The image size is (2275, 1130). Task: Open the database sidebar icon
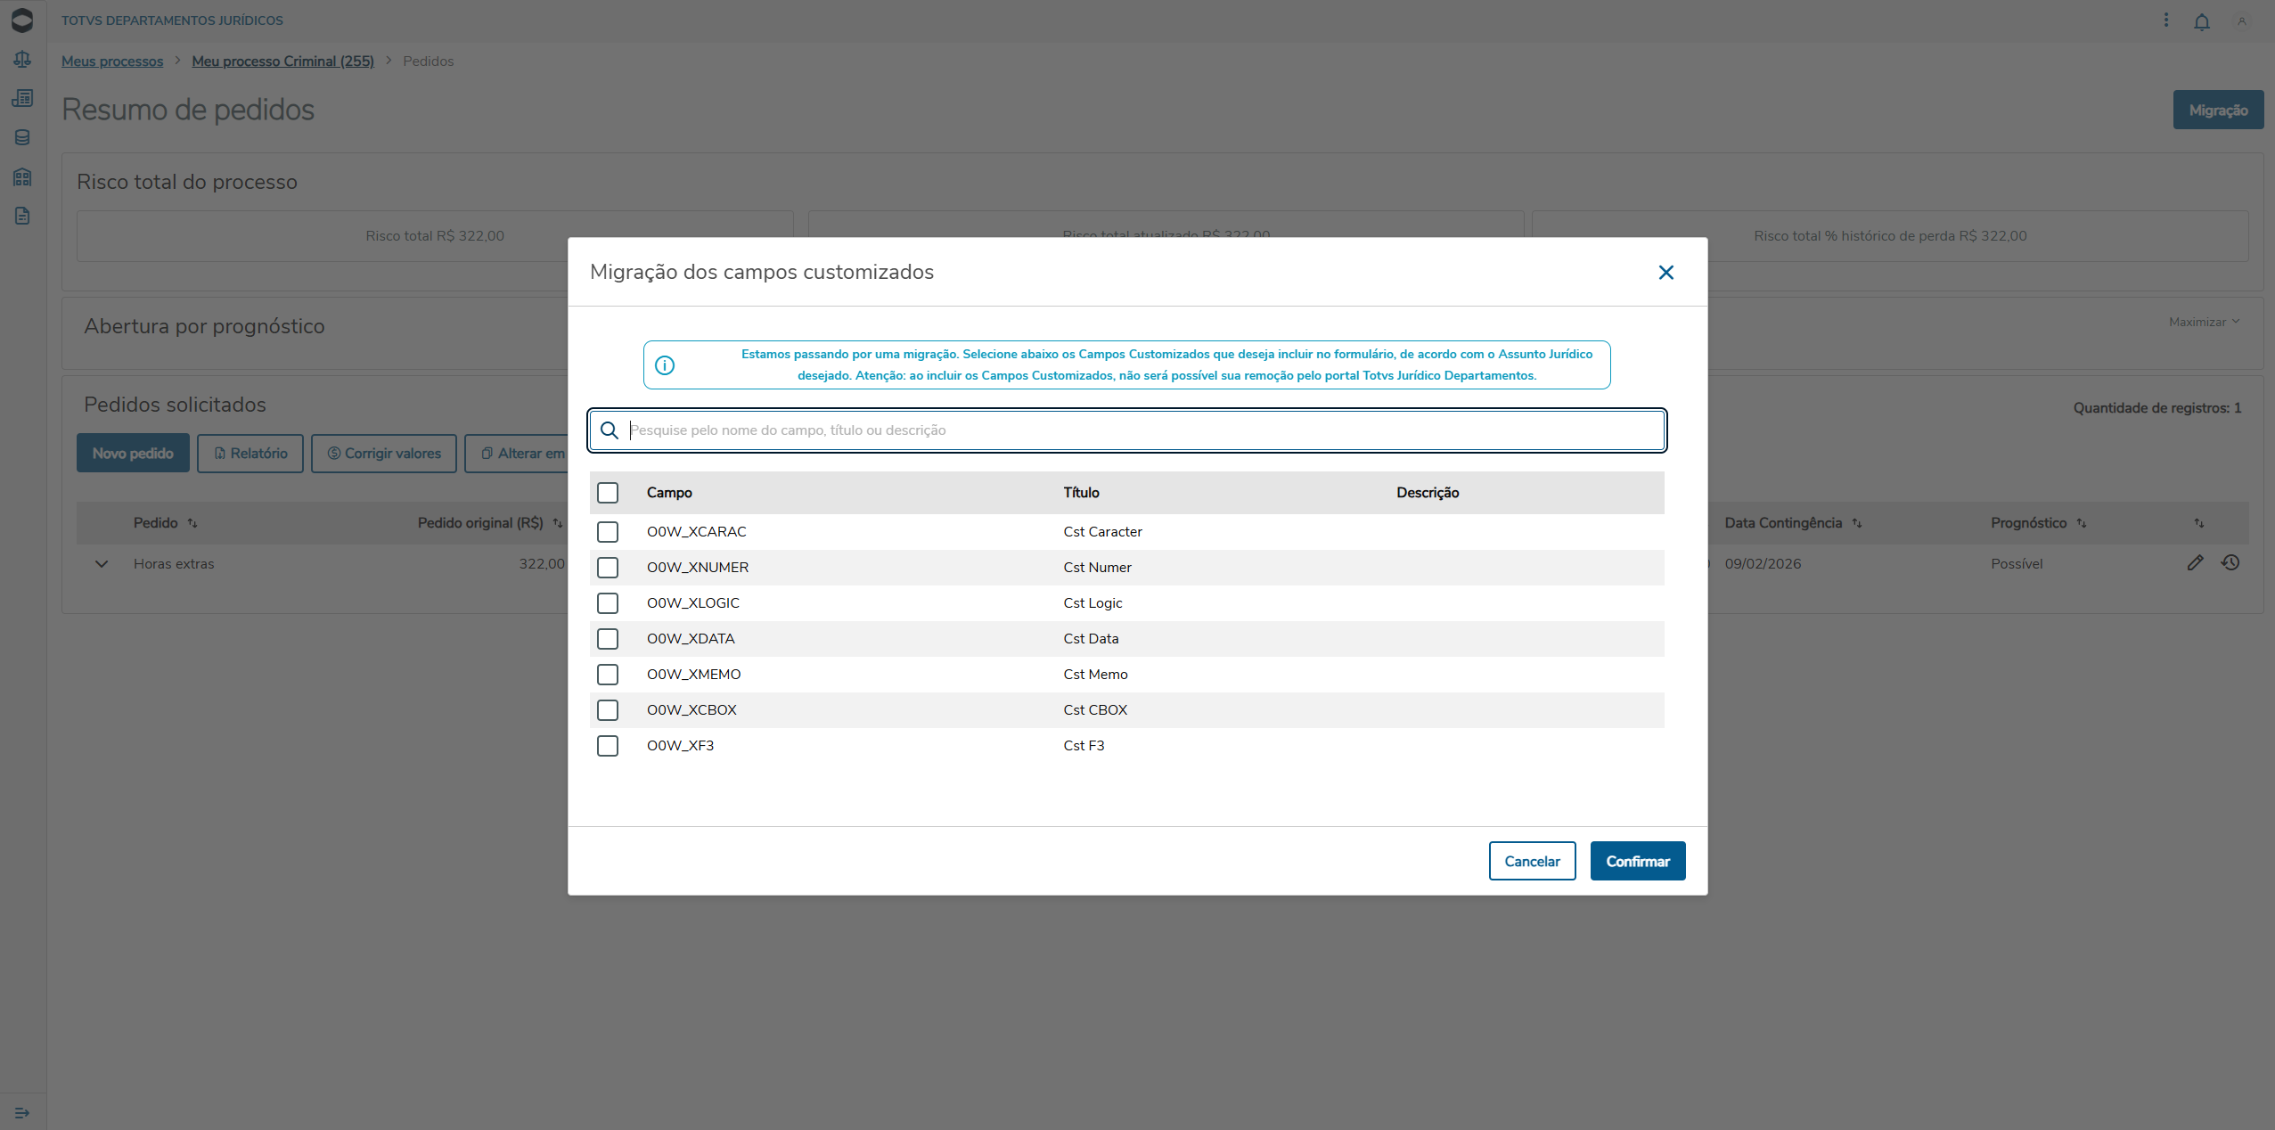tap(22, 137)
